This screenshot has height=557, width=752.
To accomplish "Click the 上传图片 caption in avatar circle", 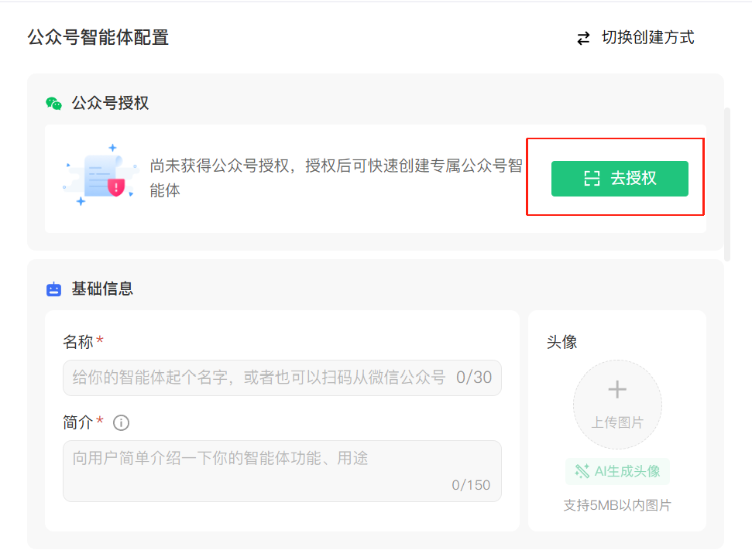I will [617, 422].
